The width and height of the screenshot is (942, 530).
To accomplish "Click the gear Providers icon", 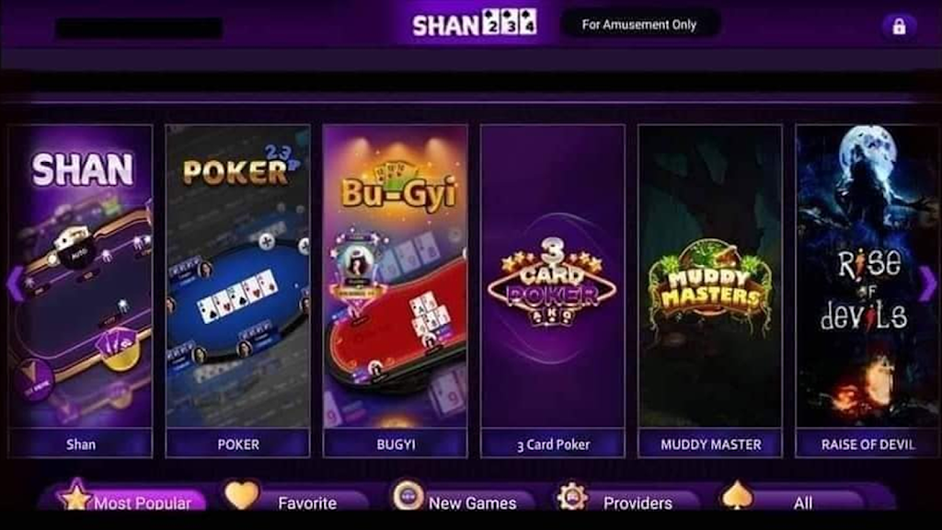I will click(572, 496).
